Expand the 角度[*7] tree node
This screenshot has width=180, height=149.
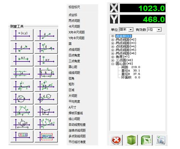click(113, 57)
